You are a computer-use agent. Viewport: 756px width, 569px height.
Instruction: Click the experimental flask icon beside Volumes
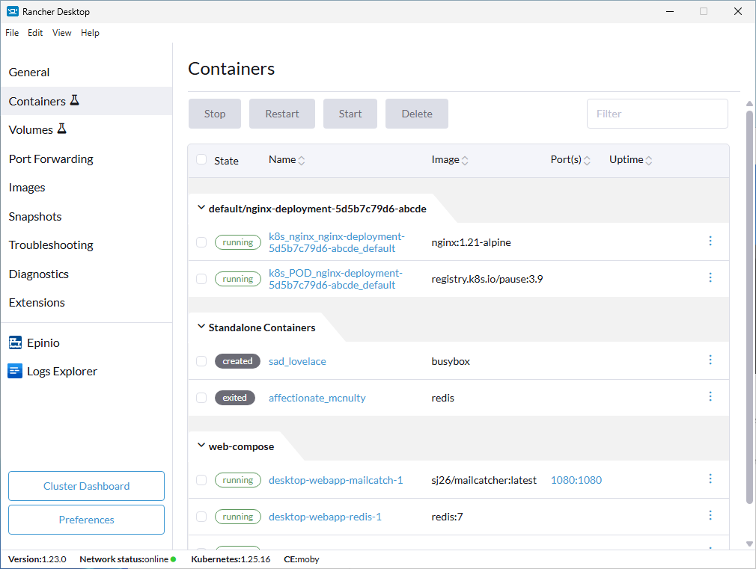tap(61, 129)
